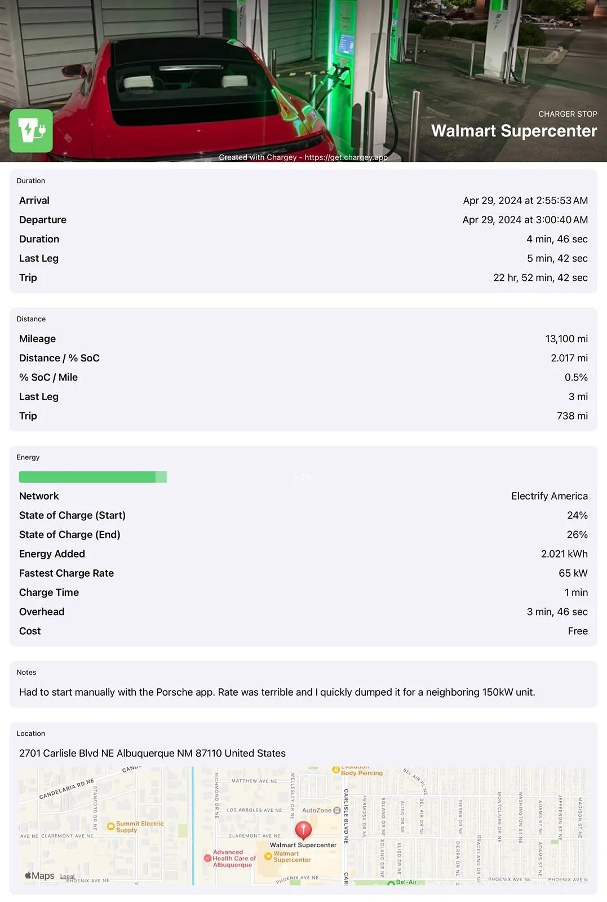Select the Summit Electric Supply map marker
Screen dimensions: 607x902
click(111, 826)
